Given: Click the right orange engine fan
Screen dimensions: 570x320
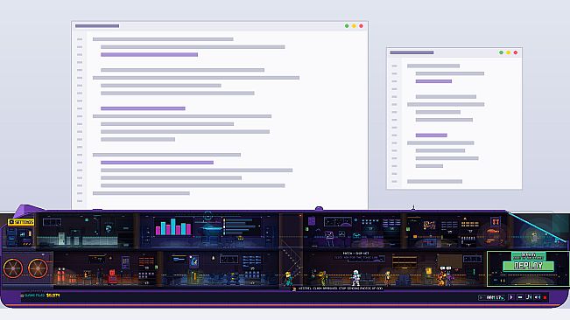Looking at the screenshot, I should 38,268.
